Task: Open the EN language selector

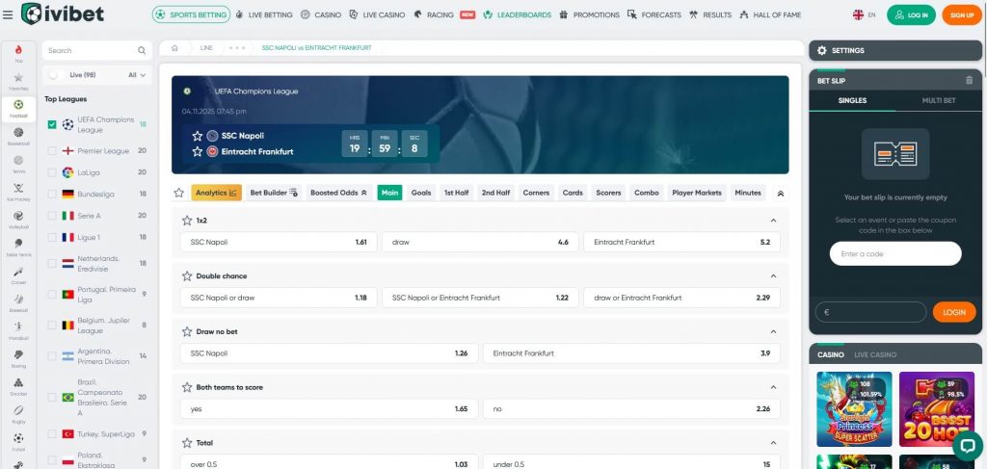Action: point(864,15)
